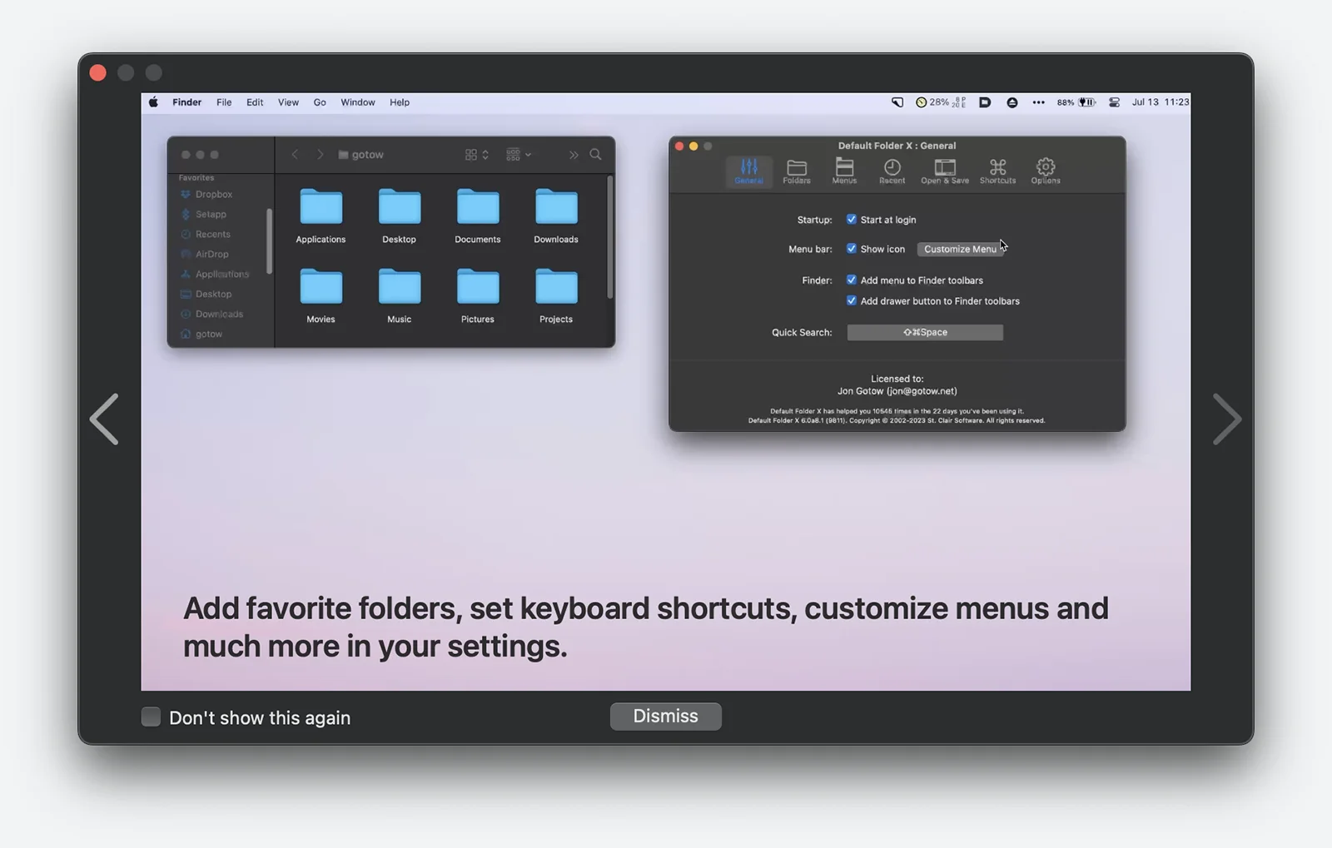Go to the previous slide arrow
Viewport: 1332px width, 848px height.
coord(104,419)
